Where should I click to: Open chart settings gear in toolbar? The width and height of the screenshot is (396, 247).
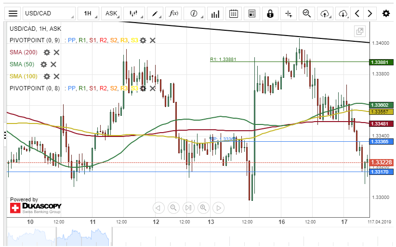point(386,13)
